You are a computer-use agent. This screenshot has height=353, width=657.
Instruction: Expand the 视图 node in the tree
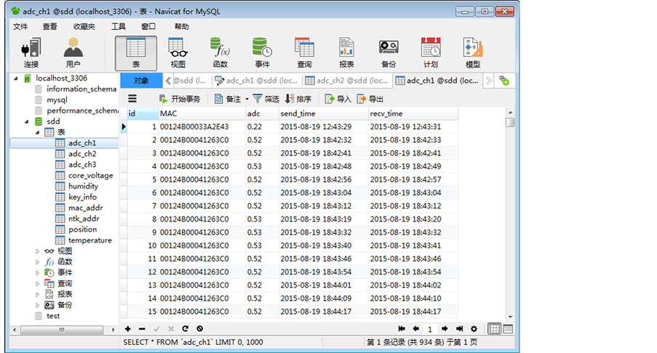[x=38, y=251]
